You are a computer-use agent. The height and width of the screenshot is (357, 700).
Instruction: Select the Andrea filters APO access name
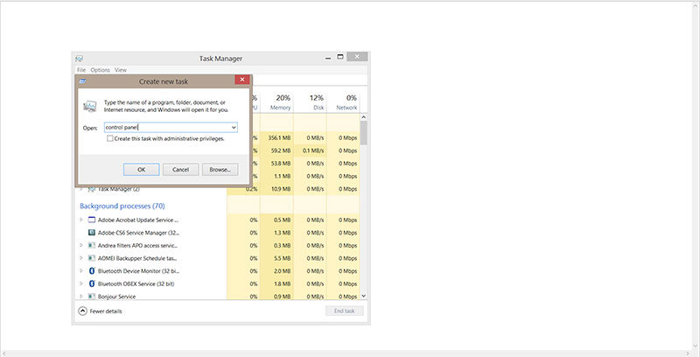coord(137,245)
